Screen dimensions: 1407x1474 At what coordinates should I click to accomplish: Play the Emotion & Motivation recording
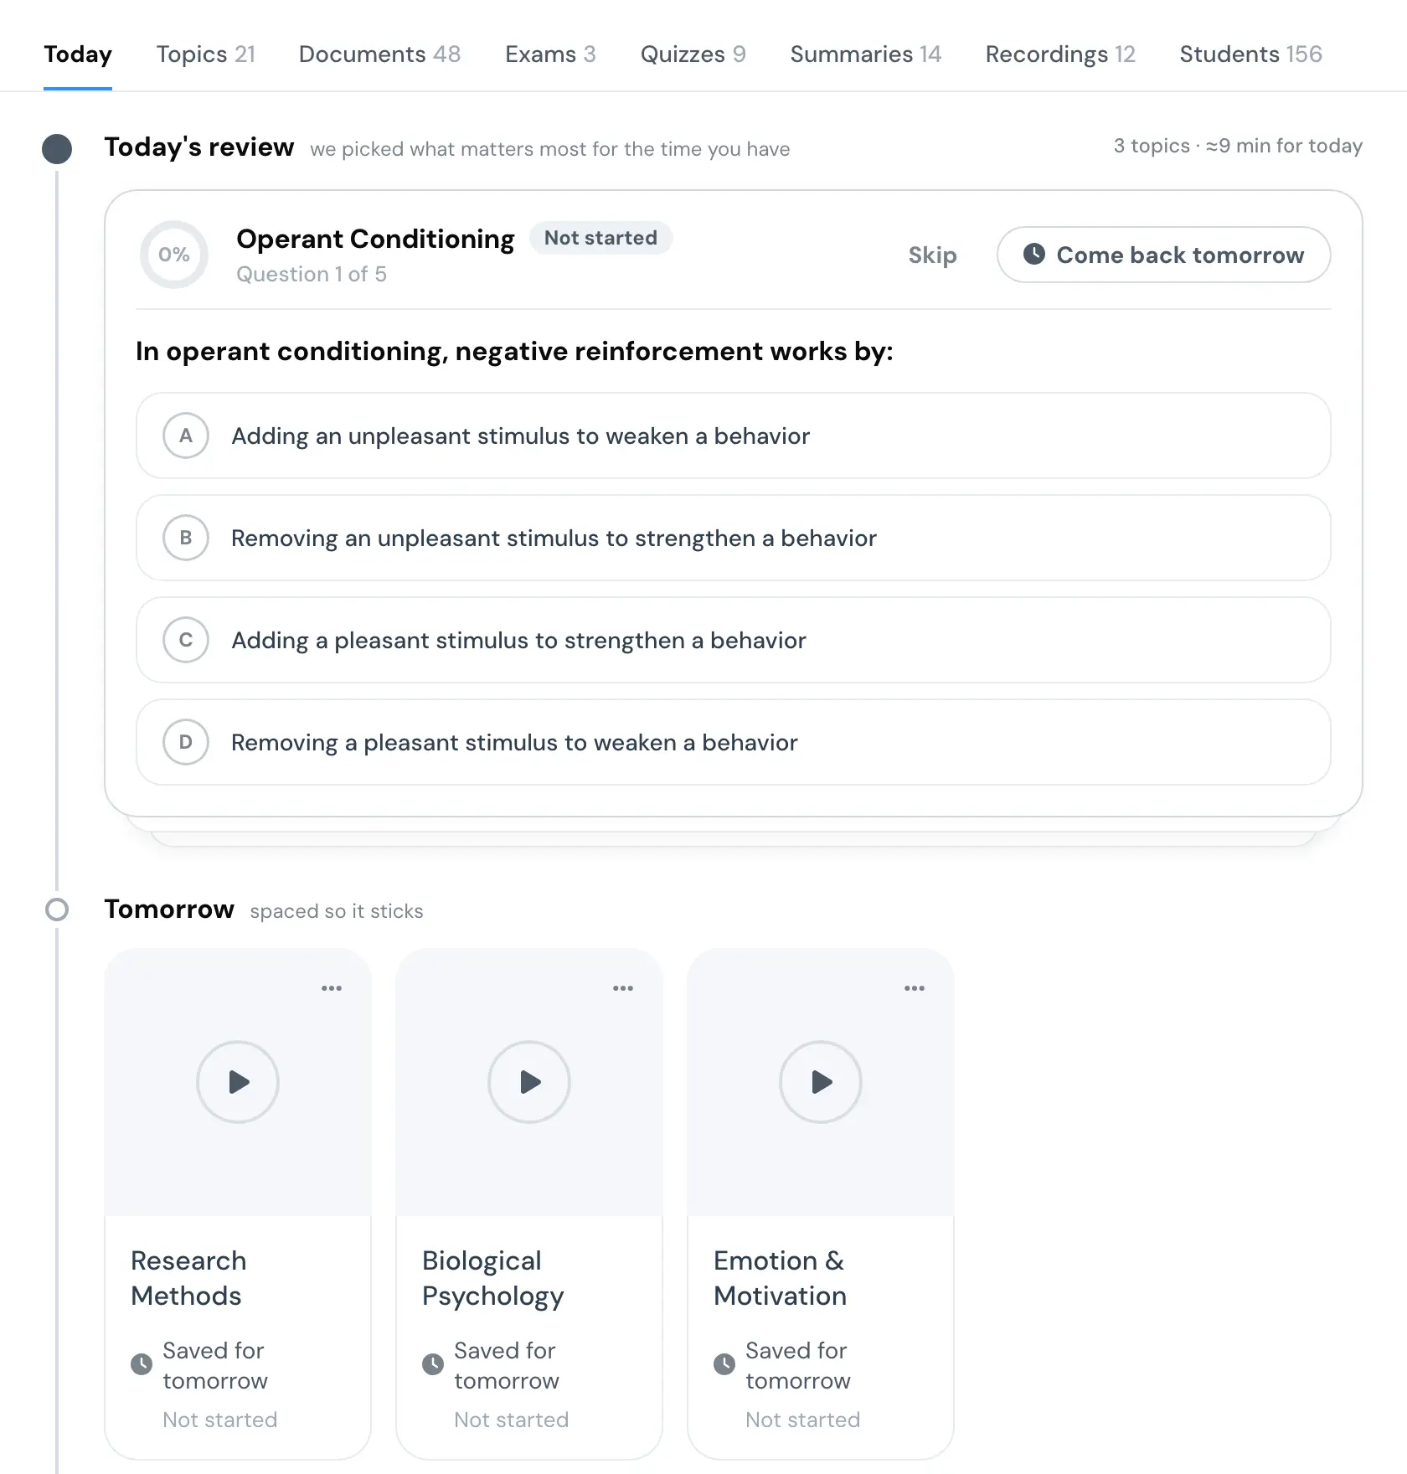[821, 1082]
